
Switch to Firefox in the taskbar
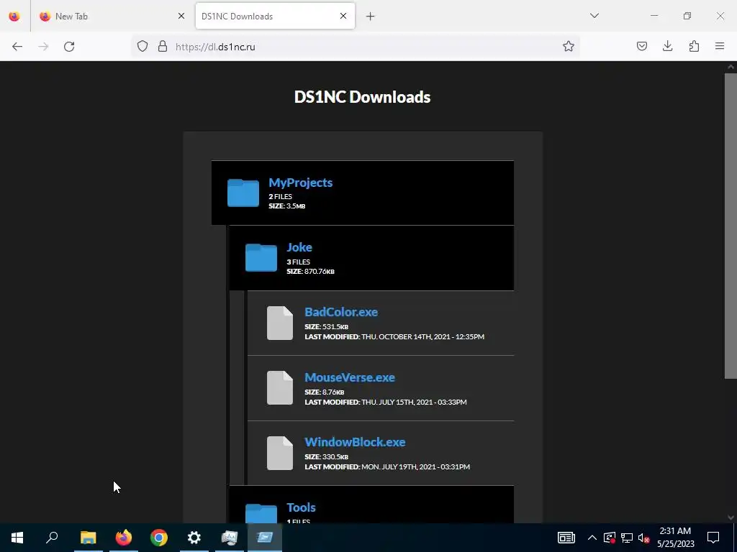tap(124, 538)
